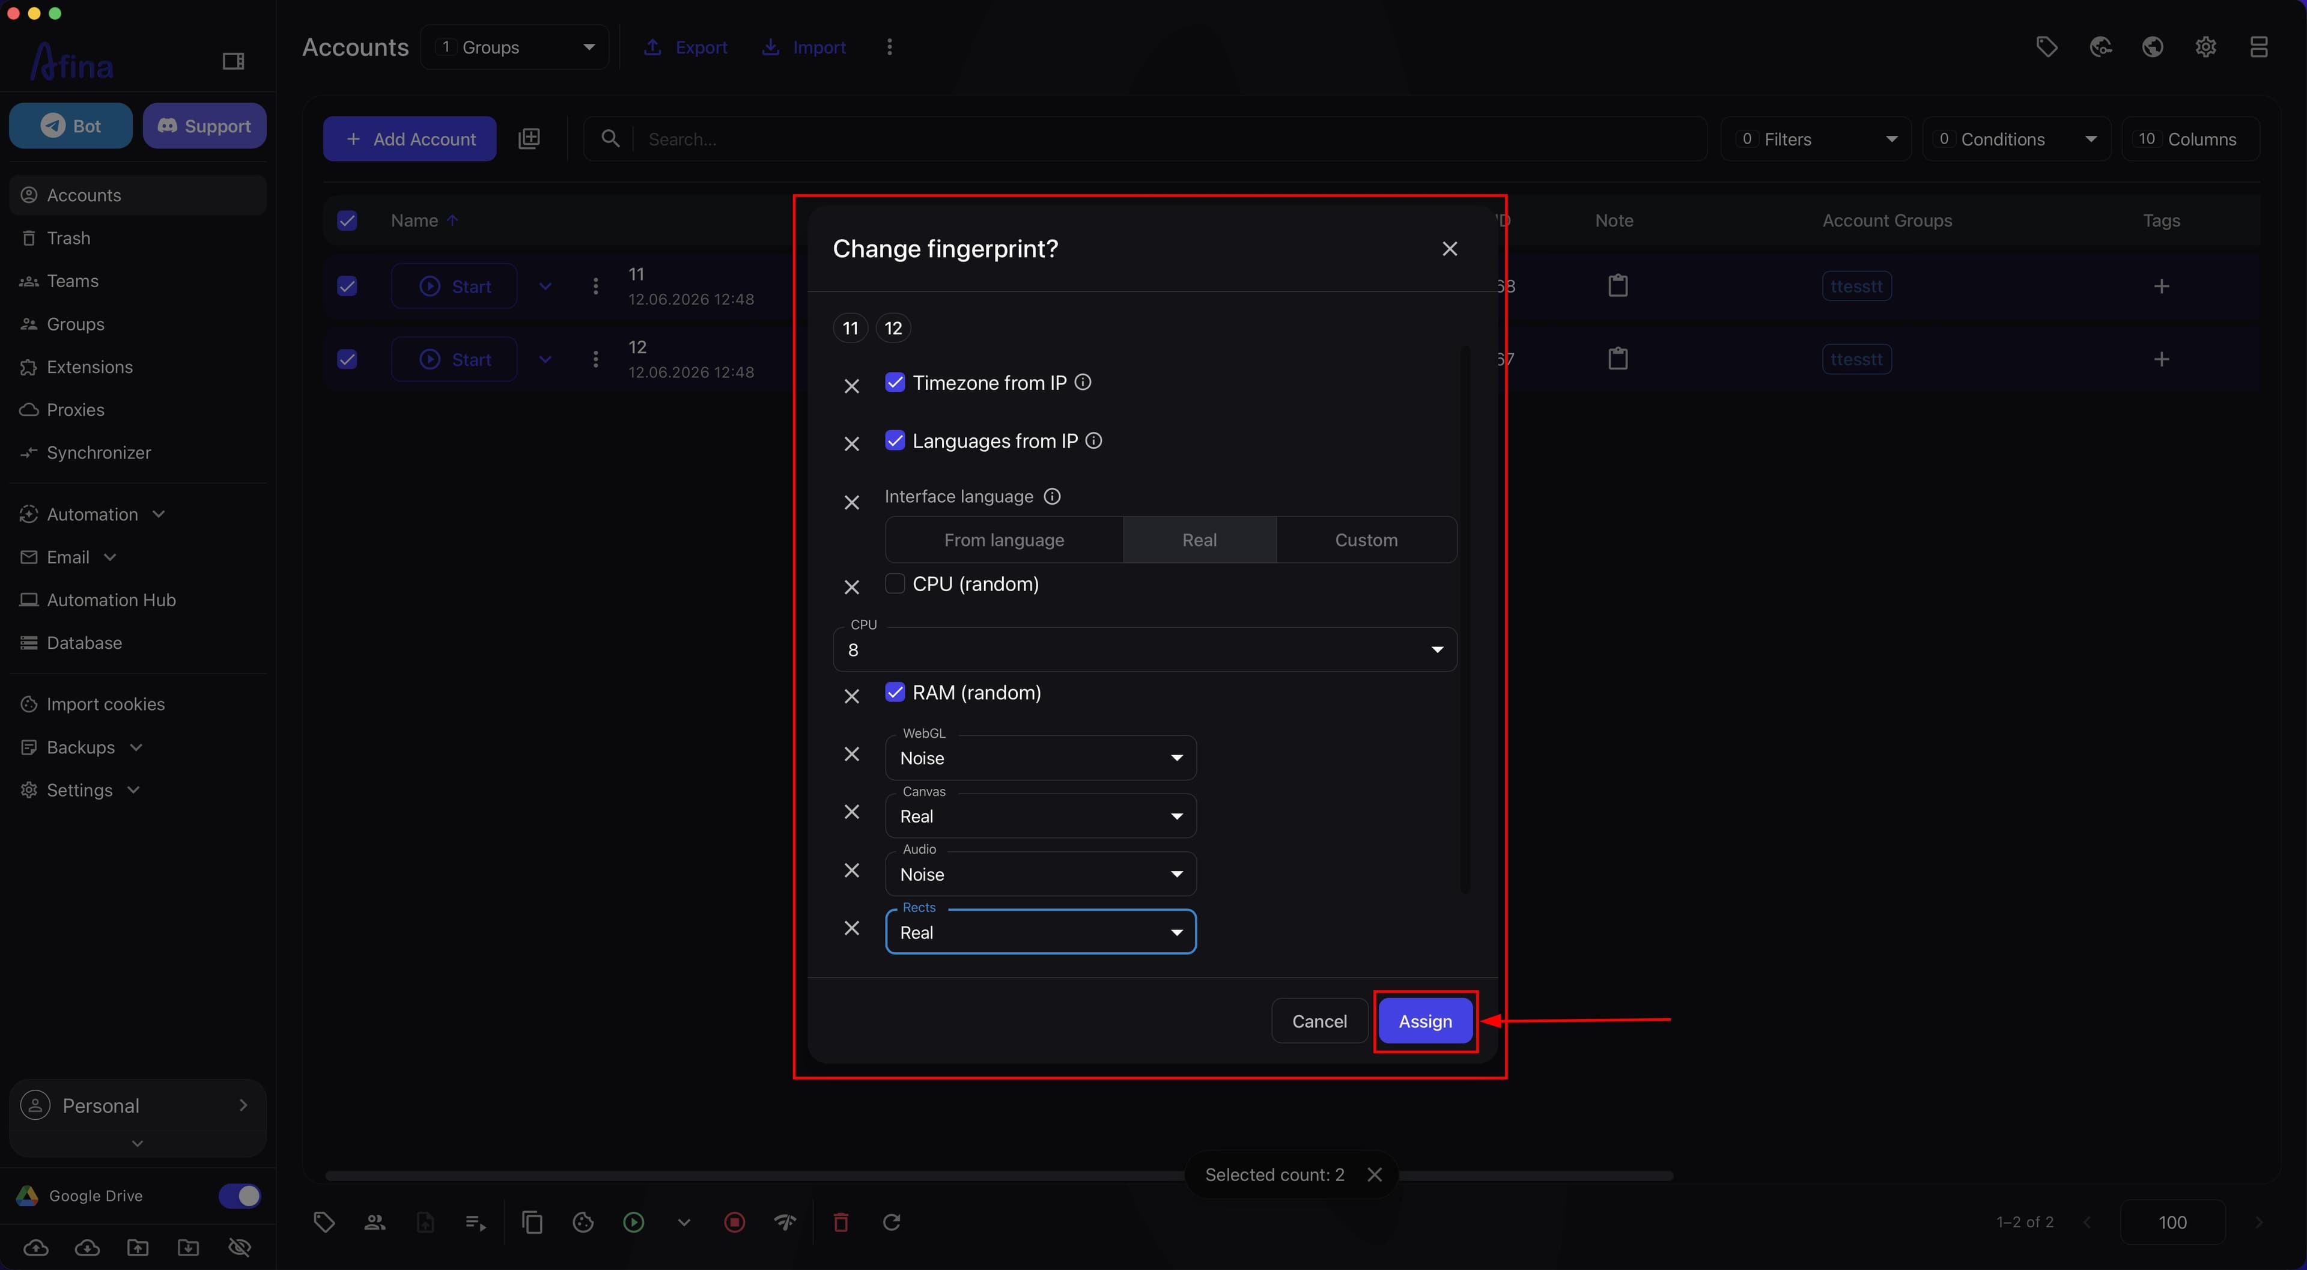
Task: Open the CPU dropdown showing 8
Action: pyautogui.click(x=1144, y=649)
